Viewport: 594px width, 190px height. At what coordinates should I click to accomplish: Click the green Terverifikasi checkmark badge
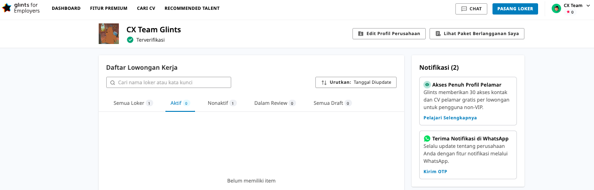click(x=130, y=40)
